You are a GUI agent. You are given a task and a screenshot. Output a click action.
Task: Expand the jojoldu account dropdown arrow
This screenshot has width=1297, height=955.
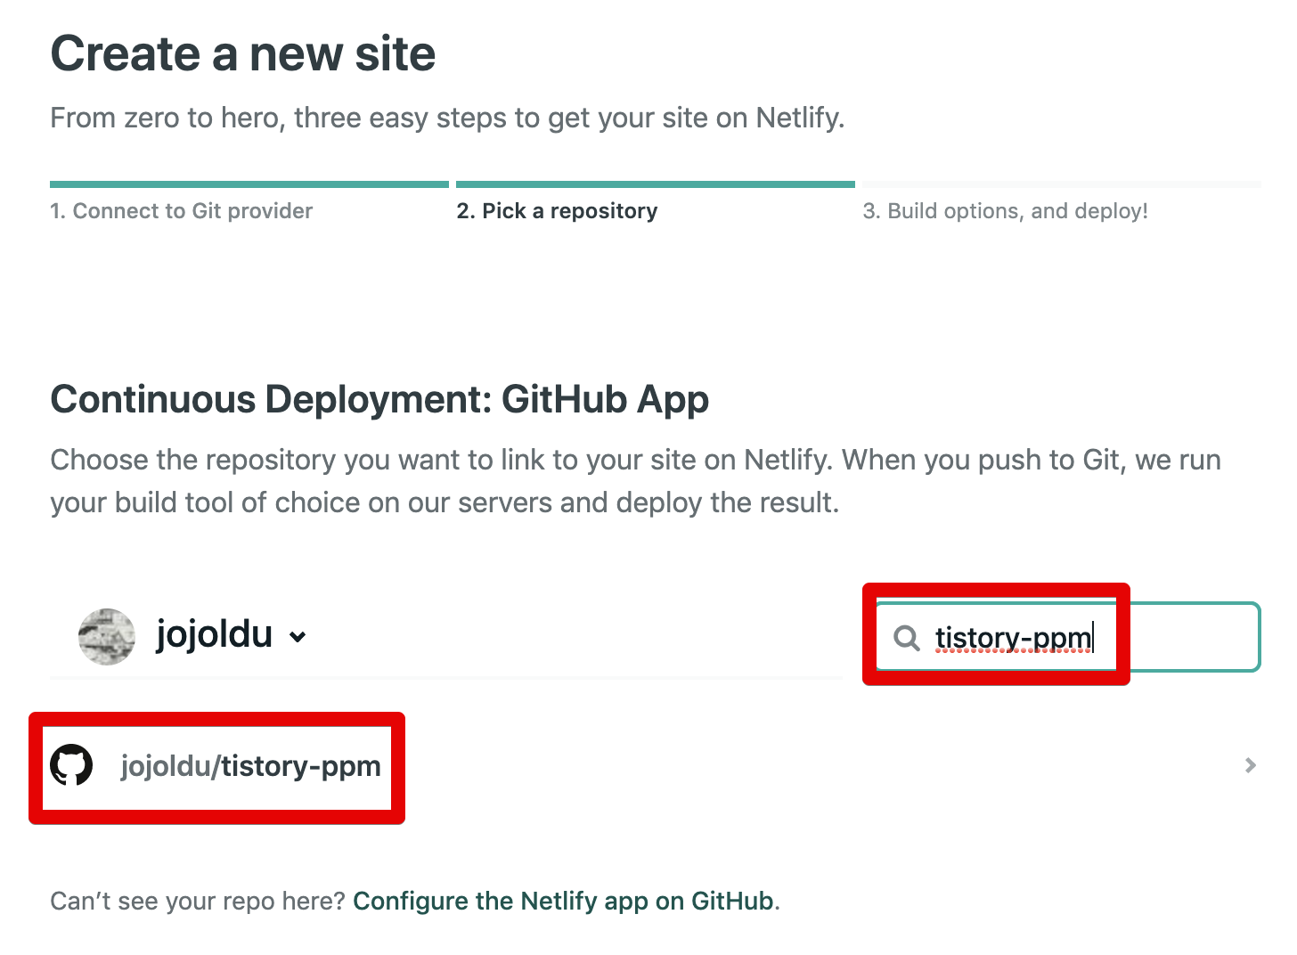(298, 637)
